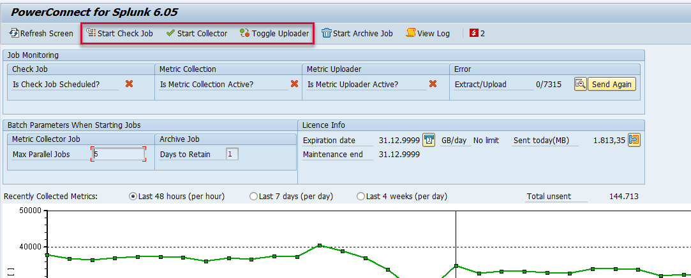
Task: Start the Archive Job
Action: pos(357,33)
